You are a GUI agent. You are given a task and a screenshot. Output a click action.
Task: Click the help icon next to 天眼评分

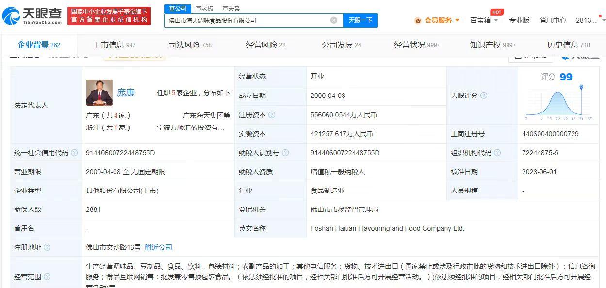point(484,96)
